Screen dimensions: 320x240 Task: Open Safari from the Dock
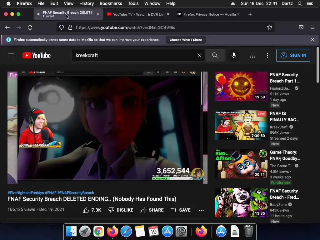[x=126, y=232]
